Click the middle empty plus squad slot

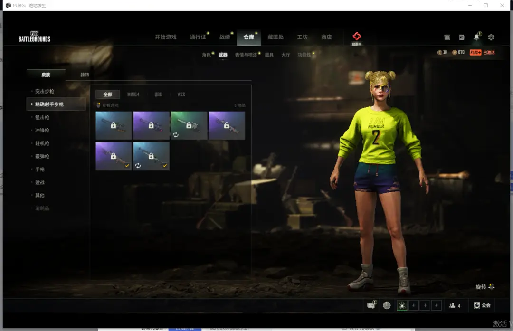coord(425,305)
